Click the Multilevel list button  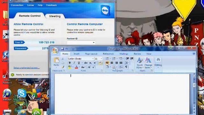(x=121, y=59)
